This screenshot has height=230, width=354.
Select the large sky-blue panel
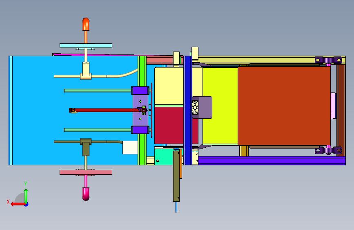[x=73, y=110]
